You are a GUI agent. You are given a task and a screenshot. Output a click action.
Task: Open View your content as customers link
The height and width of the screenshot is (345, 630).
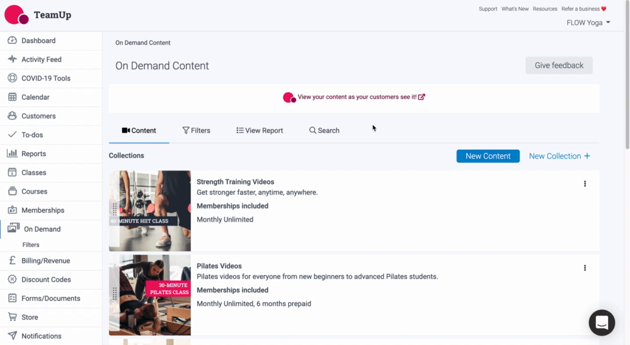(x=357, y=97)
